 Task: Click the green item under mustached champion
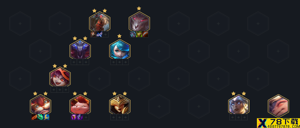tap(40, 117)
